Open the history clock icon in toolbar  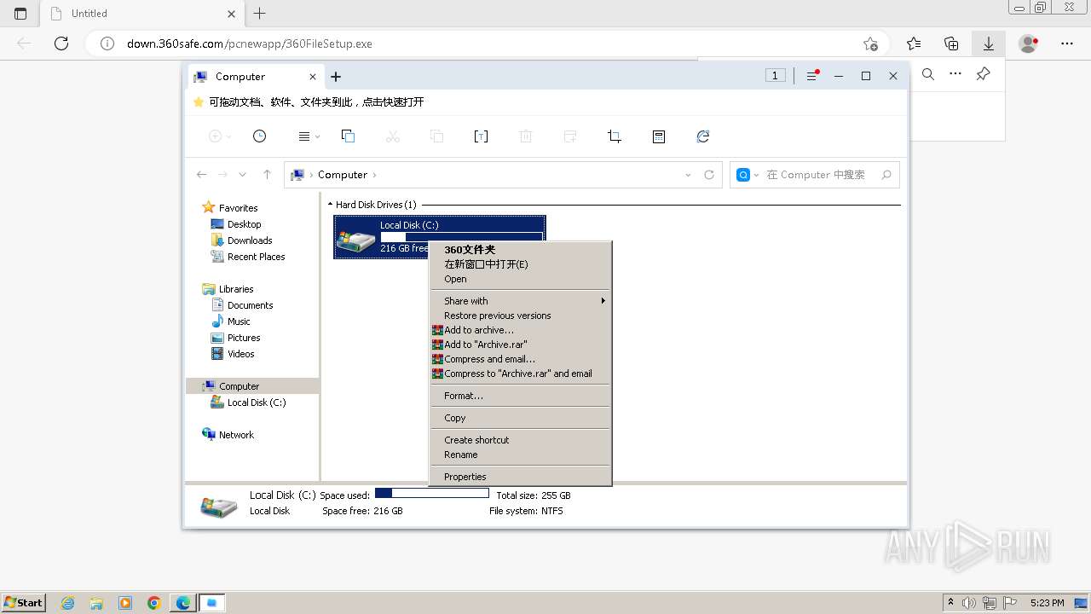(260, 136)
